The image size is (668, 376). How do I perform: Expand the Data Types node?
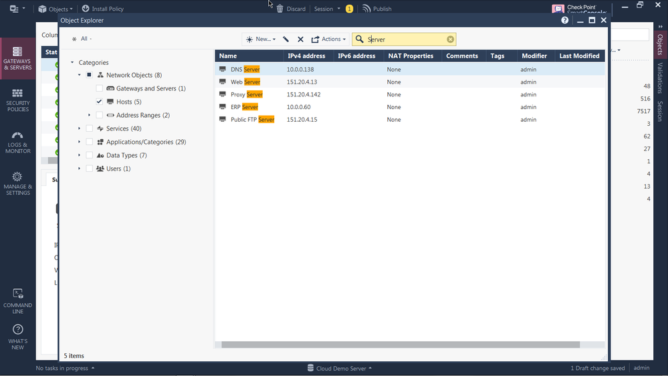tap(80, 155)
